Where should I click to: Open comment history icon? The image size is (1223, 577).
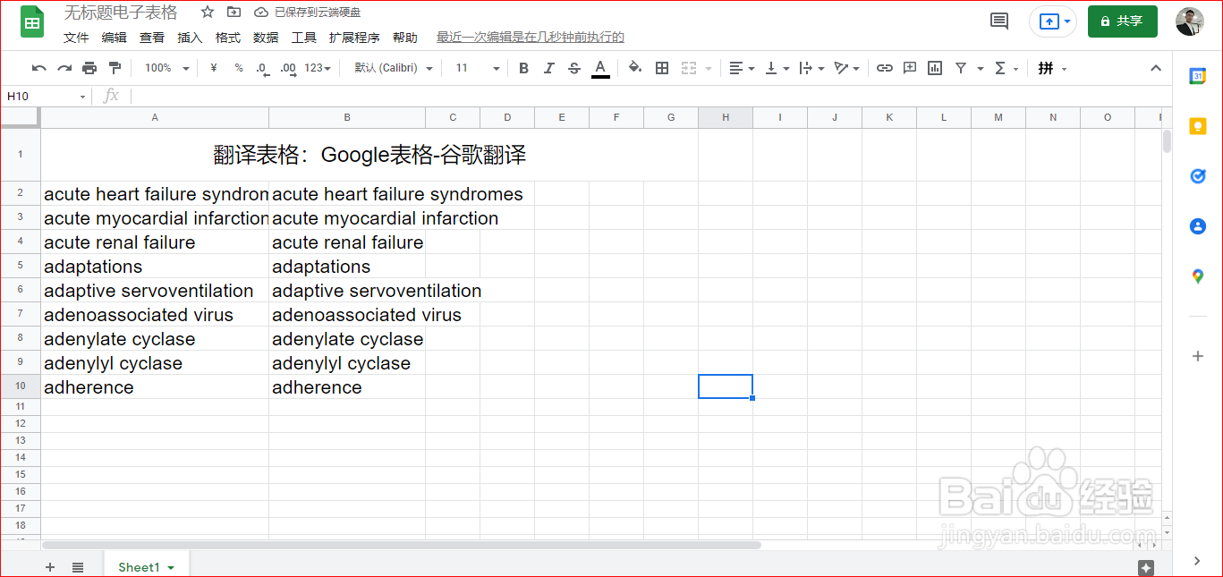(x=999, y=21)
